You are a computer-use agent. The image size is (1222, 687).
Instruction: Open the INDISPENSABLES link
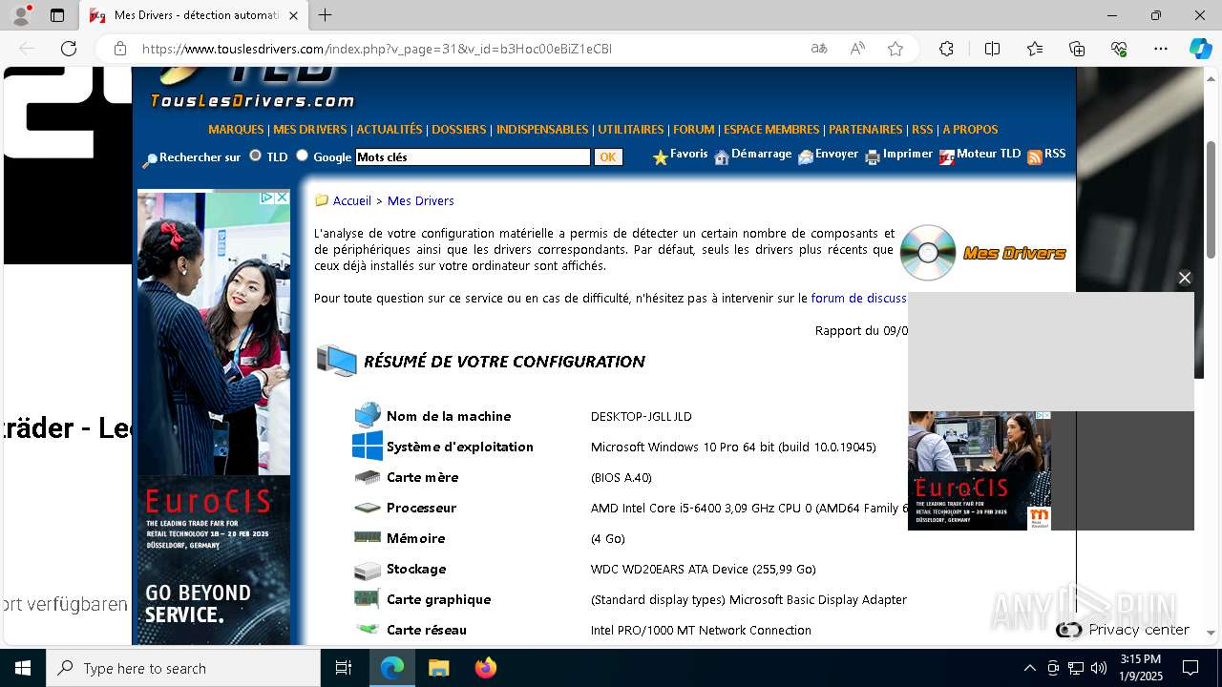click(542, 130)
